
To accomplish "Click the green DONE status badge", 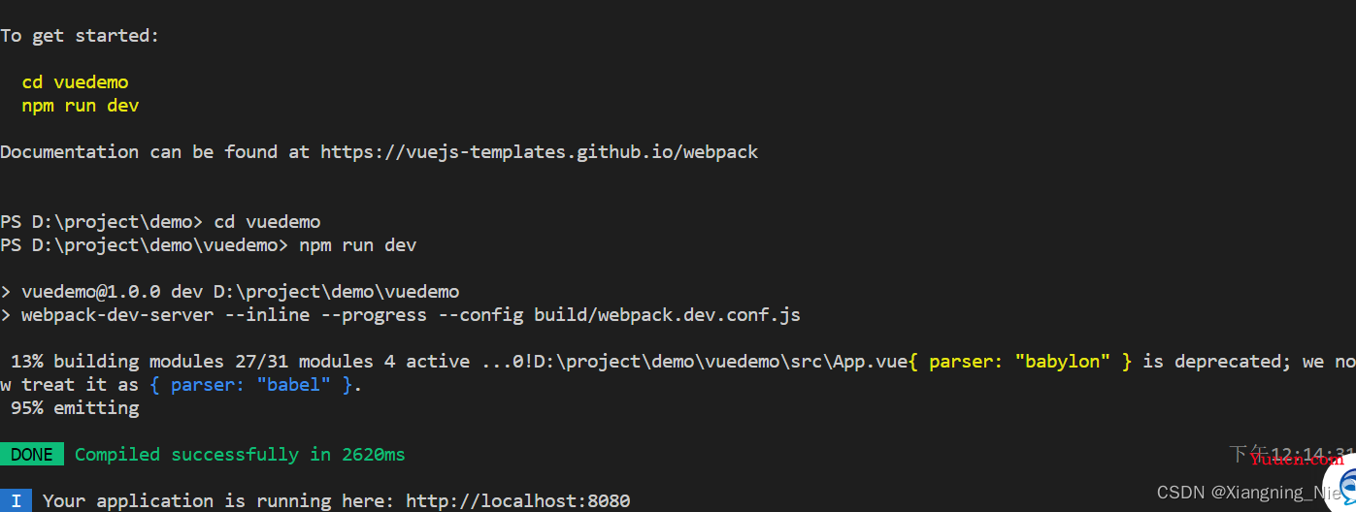I will (32, 454).
